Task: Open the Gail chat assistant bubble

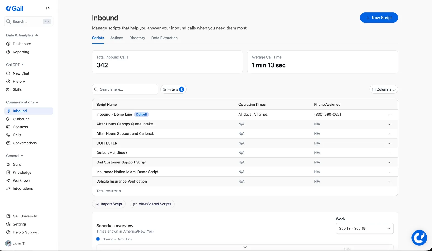Action: pyautogui.click(x=419, y=238)
